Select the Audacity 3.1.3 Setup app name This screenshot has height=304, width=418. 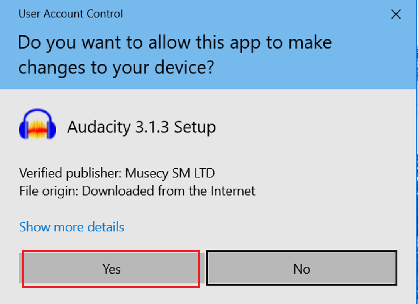[x=142, y=127]
